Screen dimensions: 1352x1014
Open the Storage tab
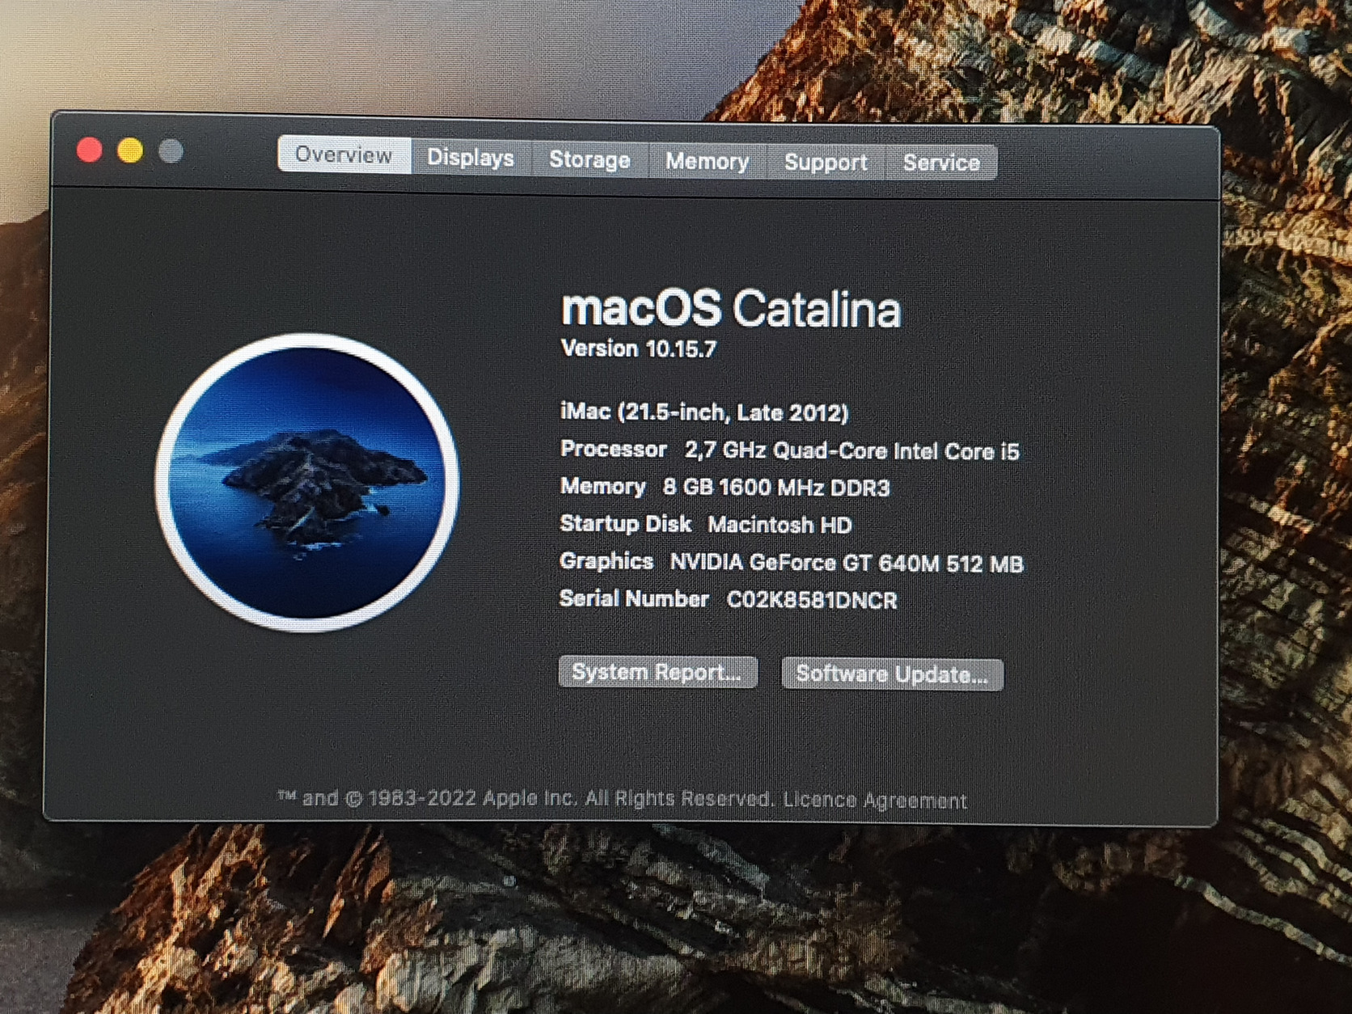pyautogui.click(x=589, y=159)
